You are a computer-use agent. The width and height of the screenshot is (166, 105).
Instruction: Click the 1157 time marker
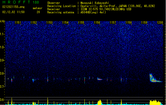113,23
